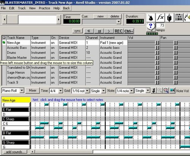
Task: Open the Edit menu
Action: tap(12, 8)
